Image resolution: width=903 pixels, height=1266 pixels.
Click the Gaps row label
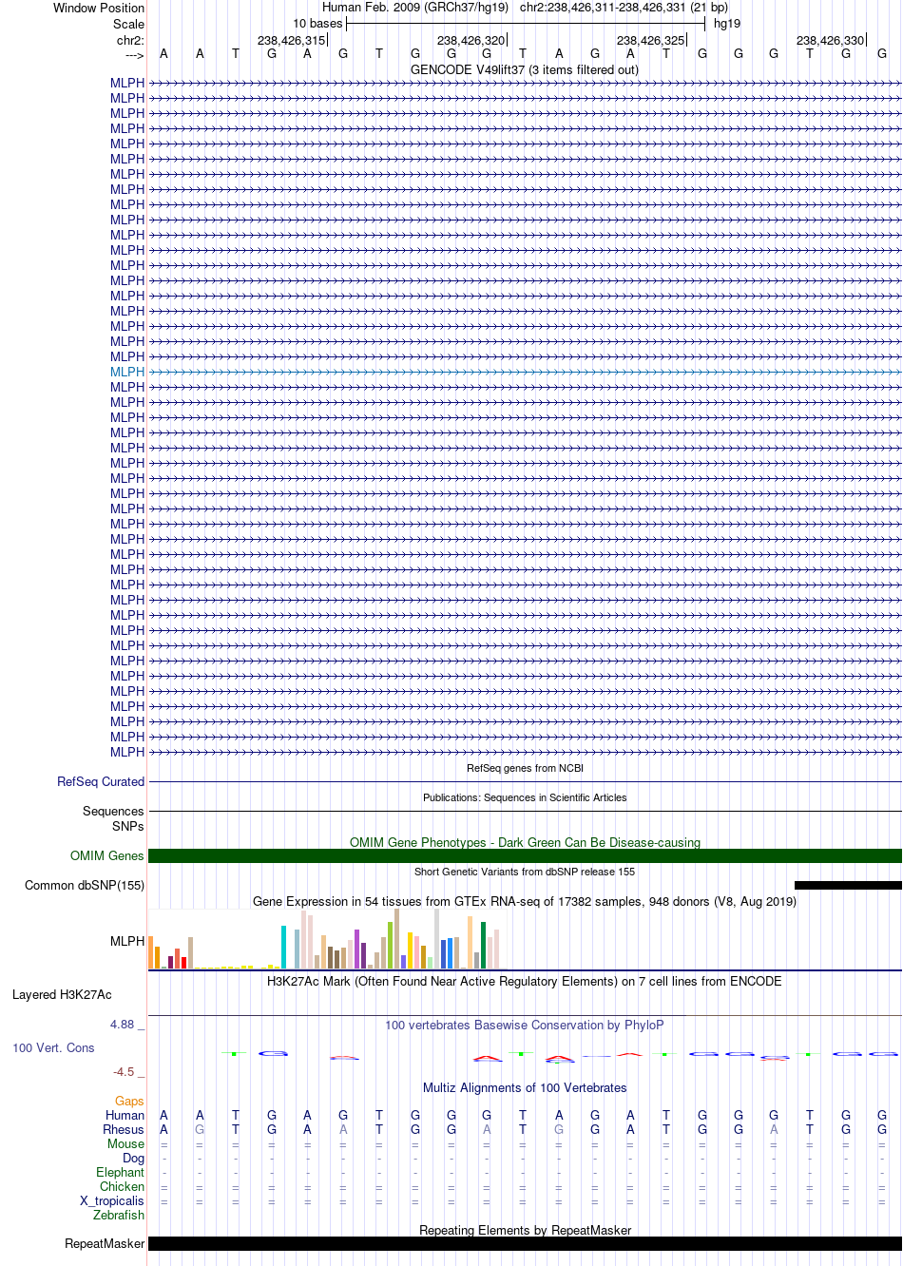pos(129,1101)
